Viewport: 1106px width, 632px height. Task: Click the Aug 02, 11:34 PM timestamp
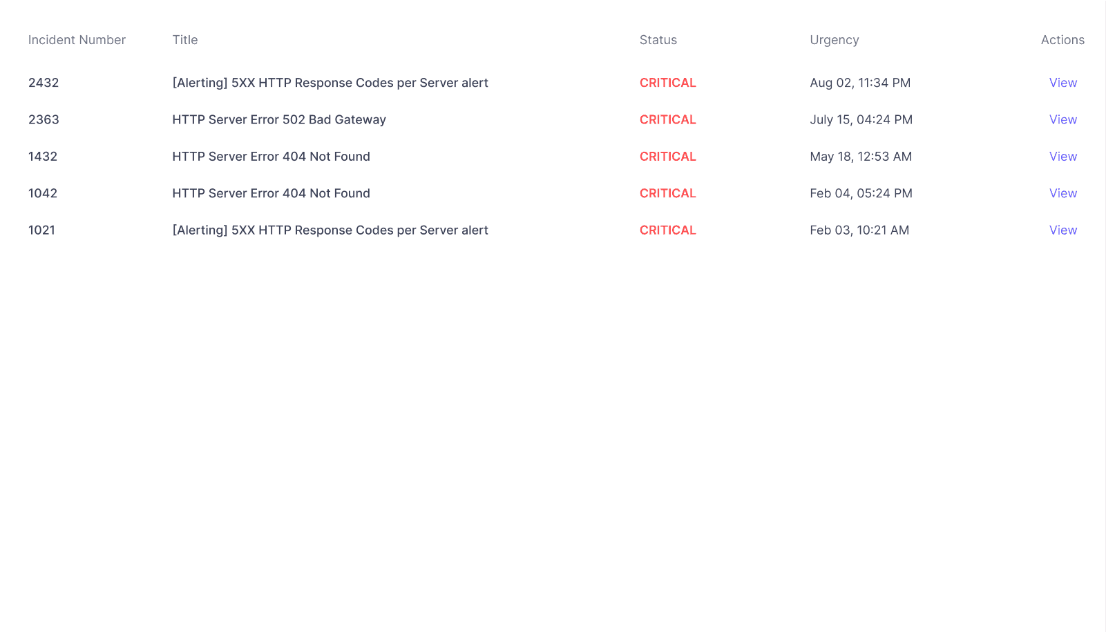coord(860,82)
